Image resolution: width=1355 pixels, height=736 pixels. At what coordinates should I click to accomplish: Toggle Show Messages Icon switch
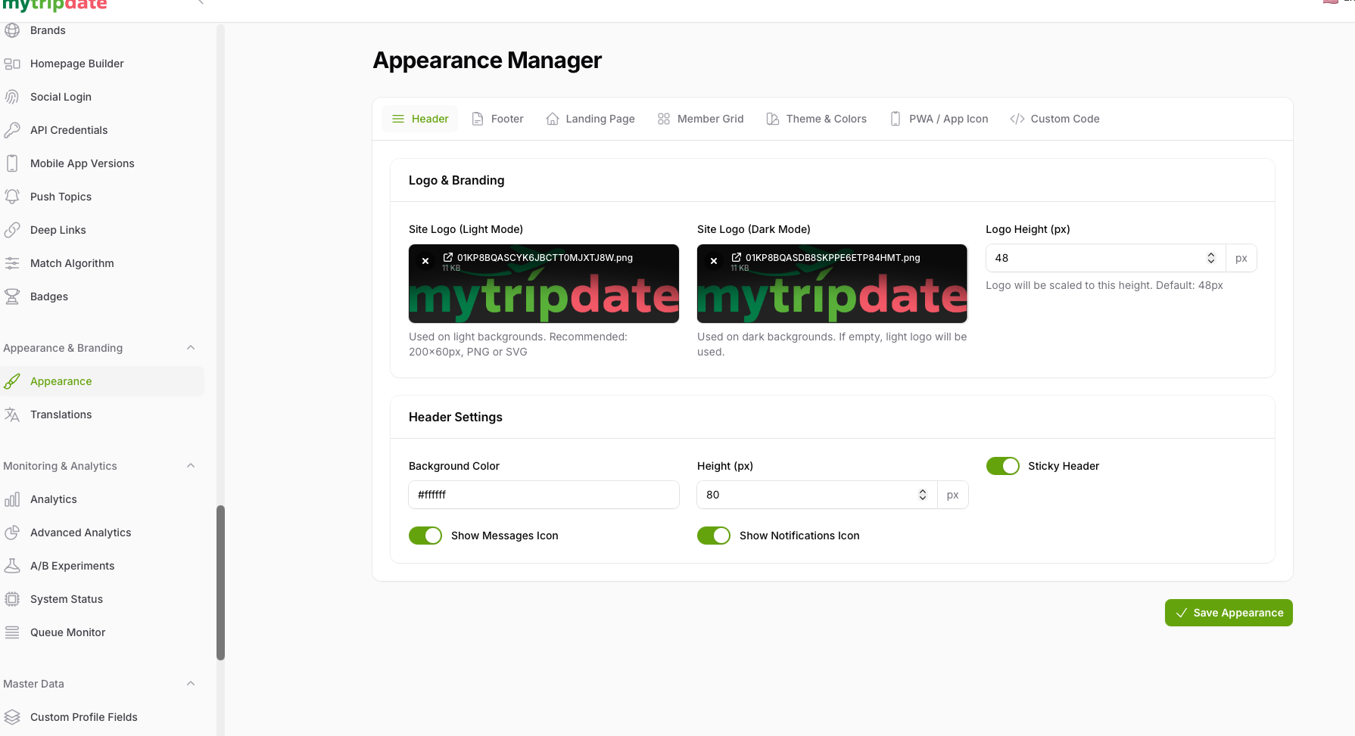pos(425,536)
